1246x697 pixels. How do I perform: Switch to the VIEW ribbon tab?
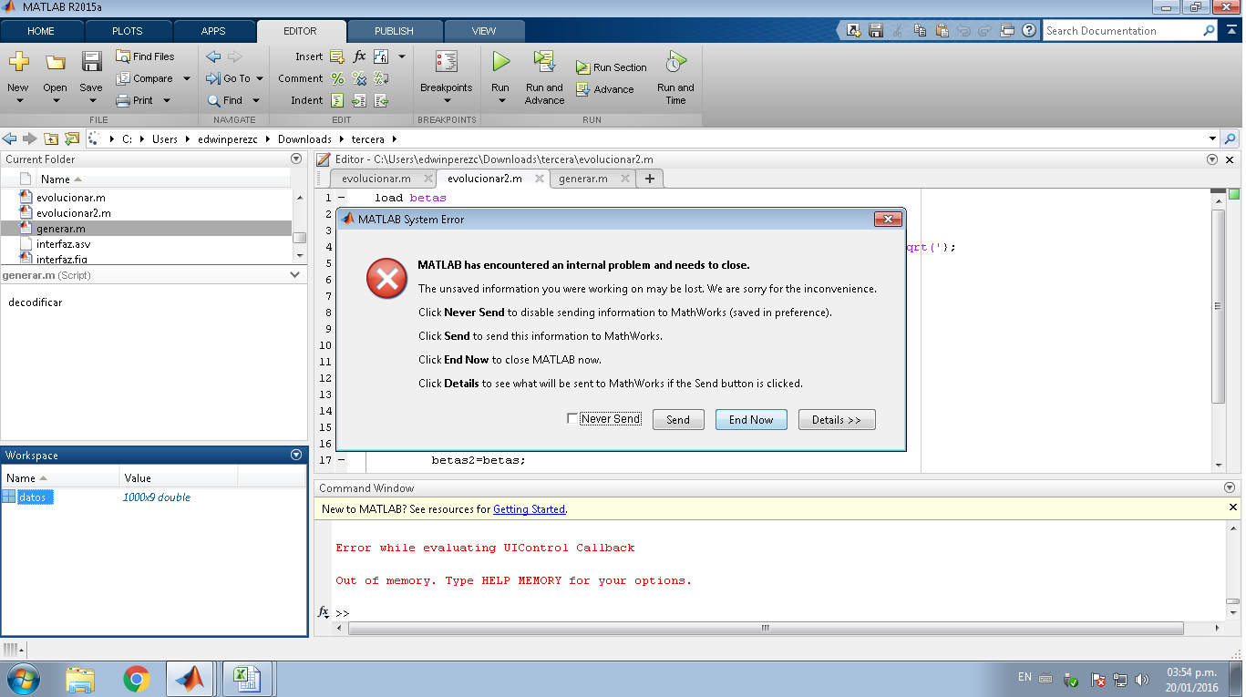click(x=484, y=31)
